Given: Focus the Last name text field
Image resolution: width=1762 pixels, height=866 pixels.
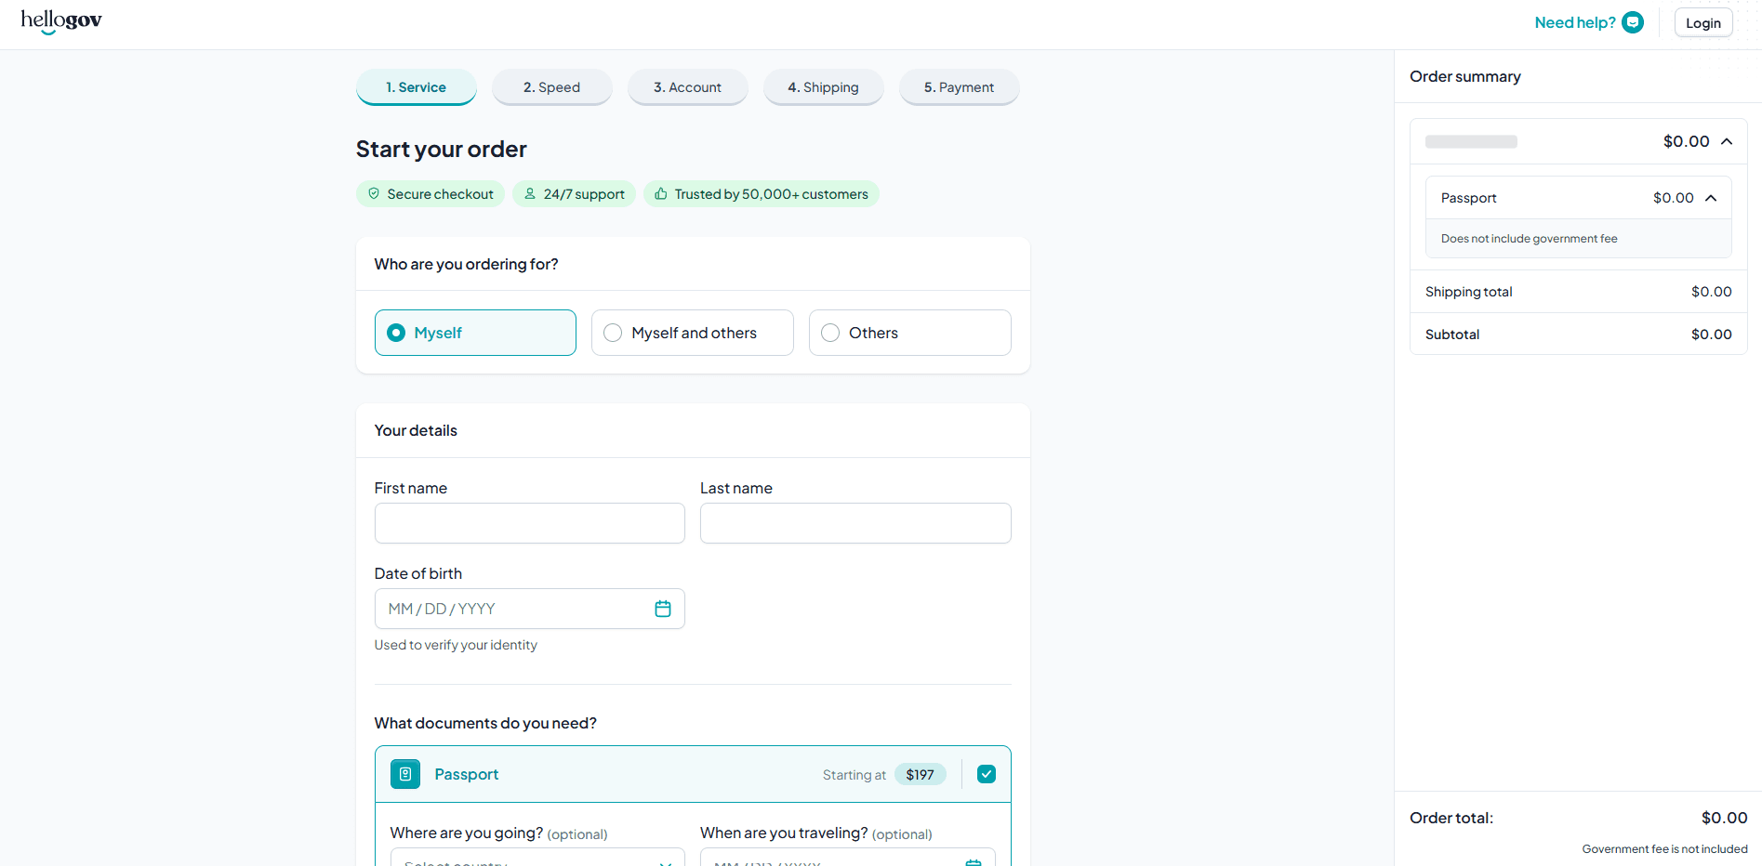Looking at the screenshot, I should (x=855, y=523).
